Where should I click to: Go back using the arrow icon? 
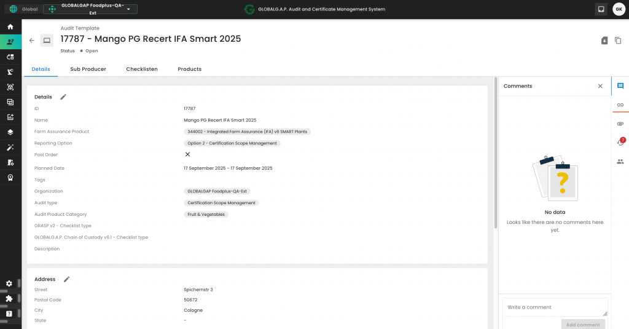pos(32,41)
